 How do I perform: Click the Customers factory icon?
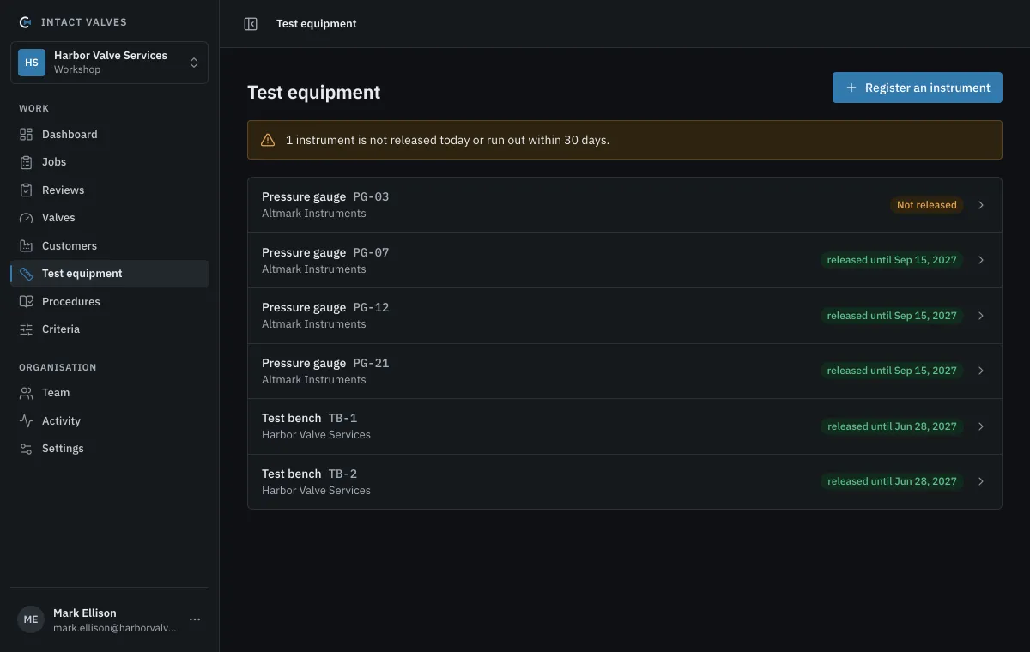point(26,246)
